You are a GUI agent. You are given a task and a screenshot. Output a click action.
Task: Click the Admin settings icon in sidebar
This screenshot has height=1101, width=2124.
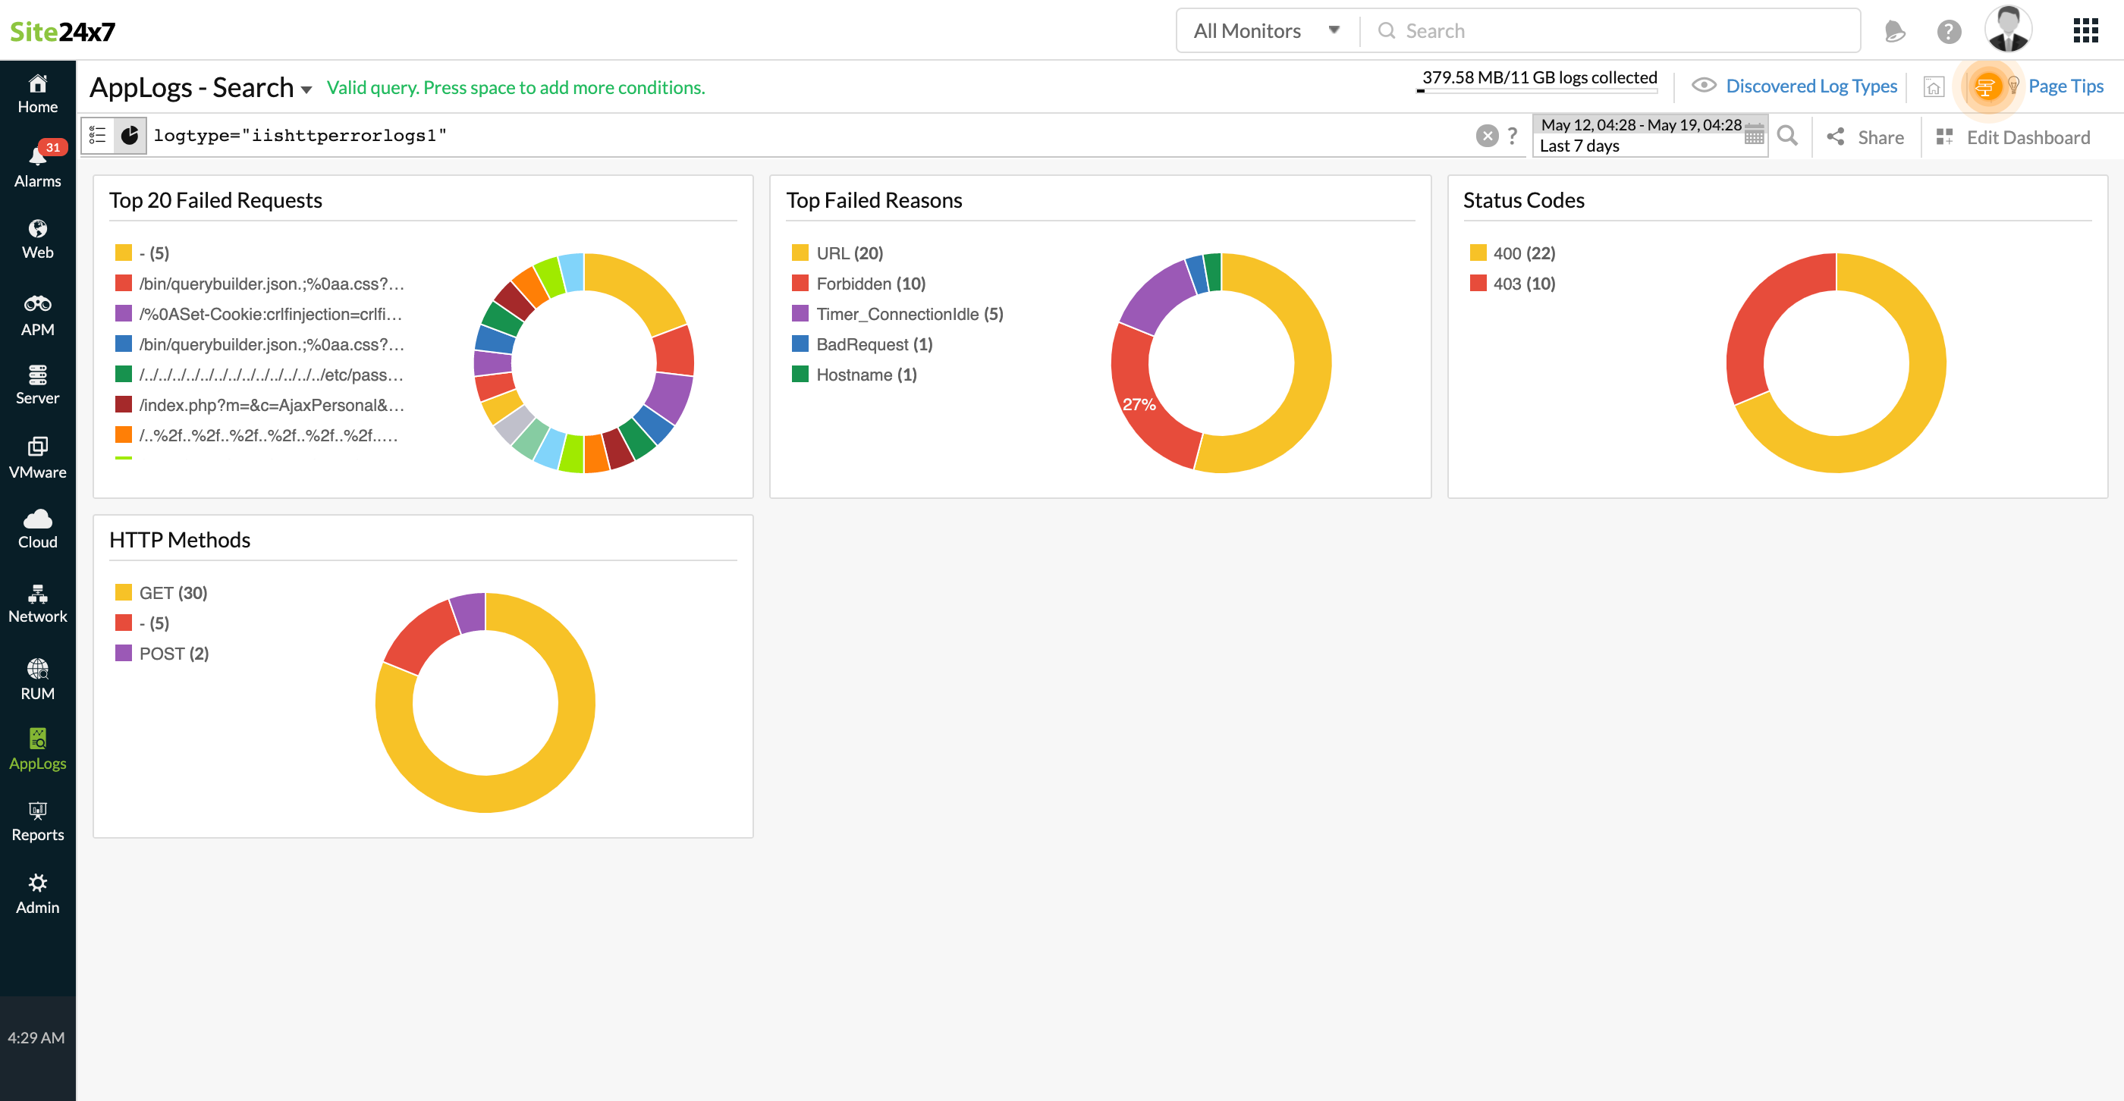38,885
